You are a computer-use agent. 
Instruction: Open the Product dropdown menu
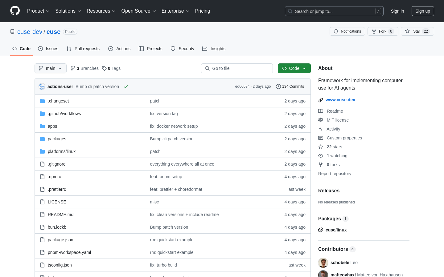pos(38,11)
